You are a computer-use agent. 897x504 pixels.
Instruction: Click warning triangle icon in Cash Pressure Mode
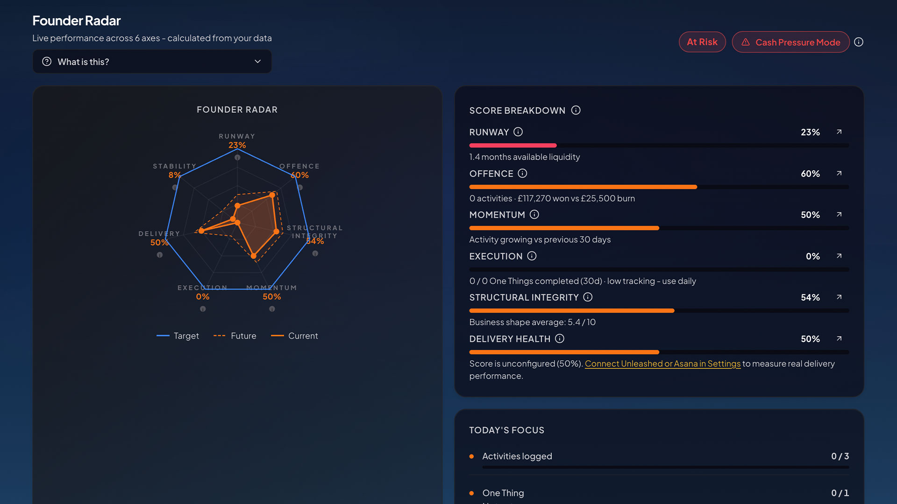point(746,42)
